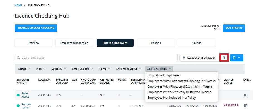Open the document export dropdown button
The image size is (275, 111).
point(237,58)
